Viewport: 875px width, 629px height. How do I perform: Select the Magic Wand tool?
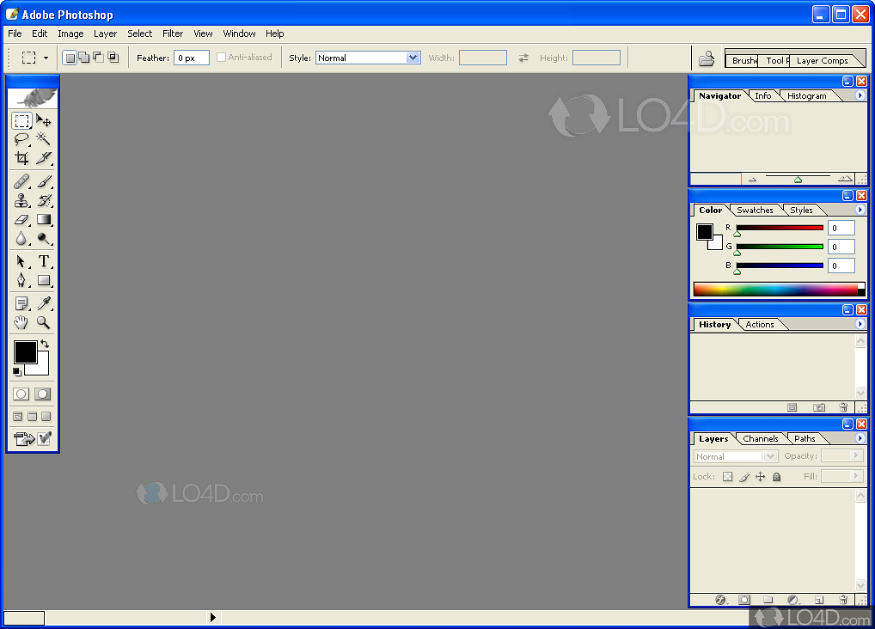coord(43,139)
